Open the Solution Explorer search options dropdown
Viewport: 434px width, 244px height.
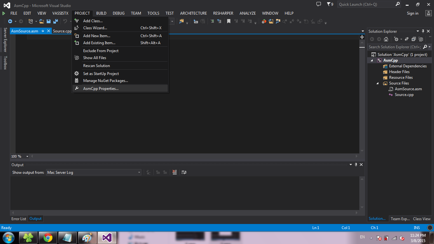pos(430,47)
